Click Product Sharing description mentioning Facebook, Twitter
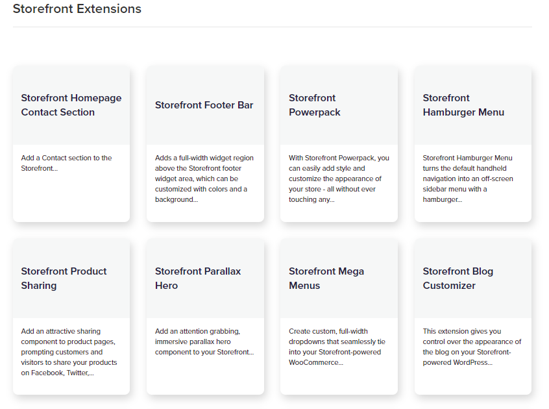 tap(69, 352)
